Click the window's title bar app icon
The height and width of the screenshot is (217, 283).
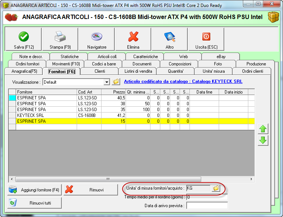(x=6, y=5)
